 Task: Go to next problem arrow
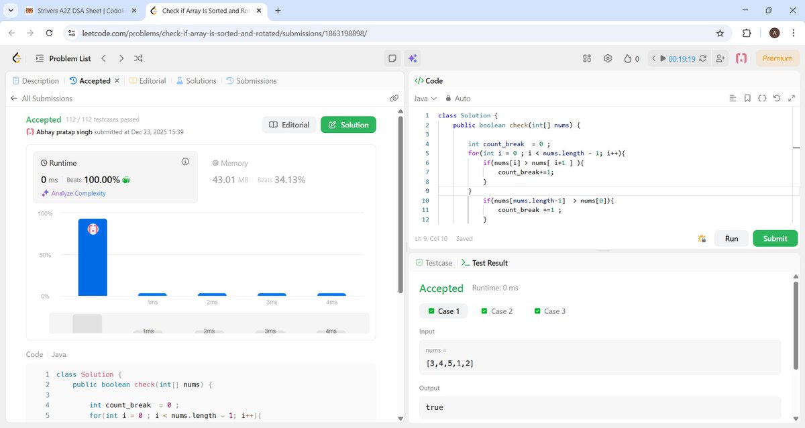[121, 58]
